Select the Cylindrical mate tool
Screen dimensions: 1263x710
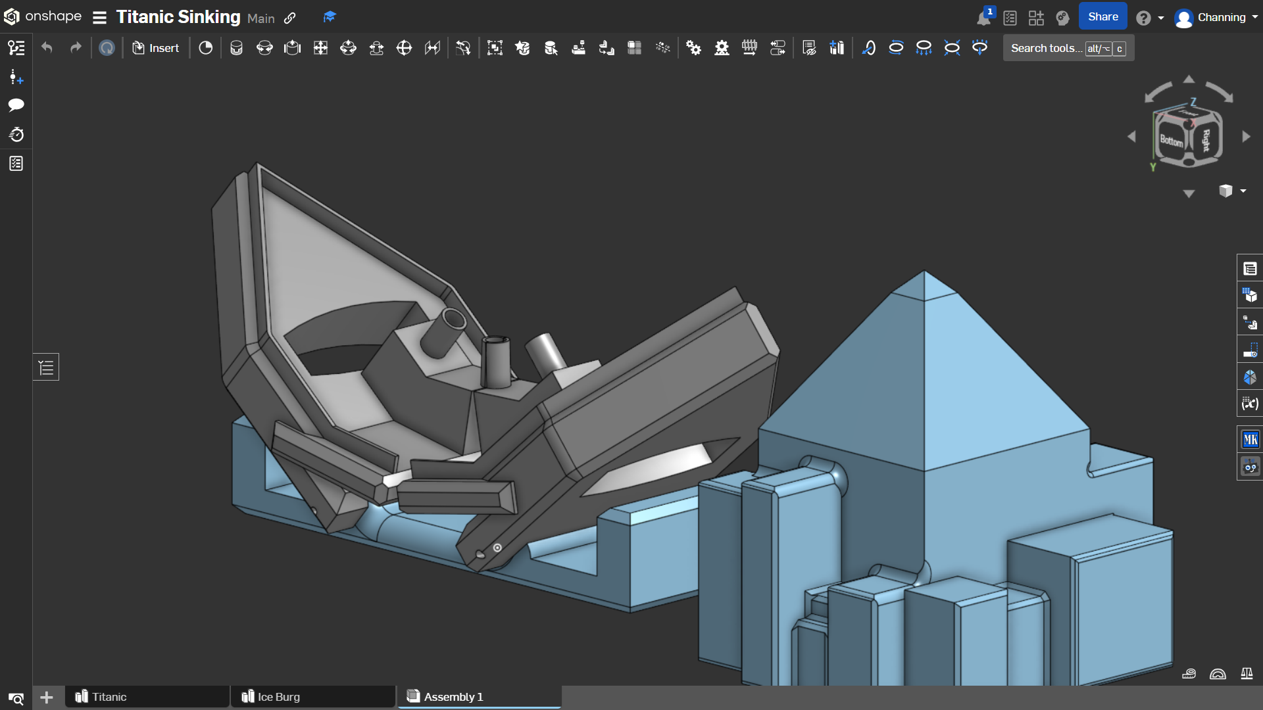click(348, 48)
